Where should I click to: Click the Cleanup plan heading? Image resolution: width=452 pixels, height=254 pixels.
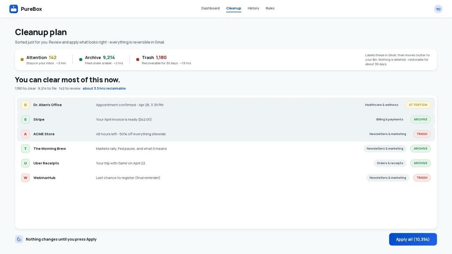tap(41, 32)
